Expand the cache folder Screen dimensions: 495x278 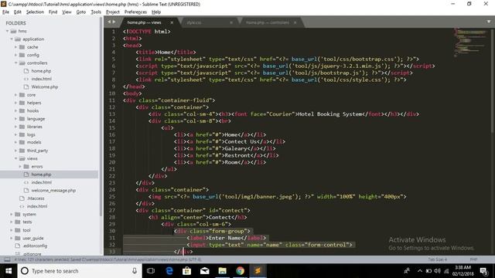(x=15, y=47)
